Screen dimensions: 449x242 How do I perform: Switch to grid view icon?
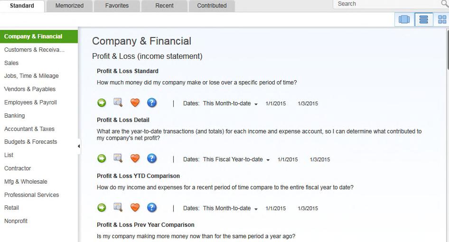tap(442, 19)
